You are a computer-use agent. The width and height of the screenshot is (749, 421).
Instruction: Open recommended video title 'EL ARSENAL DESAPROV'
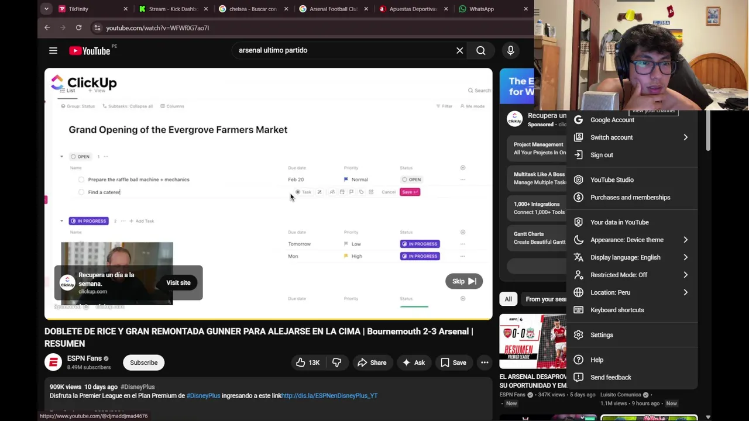coord(532,381)
